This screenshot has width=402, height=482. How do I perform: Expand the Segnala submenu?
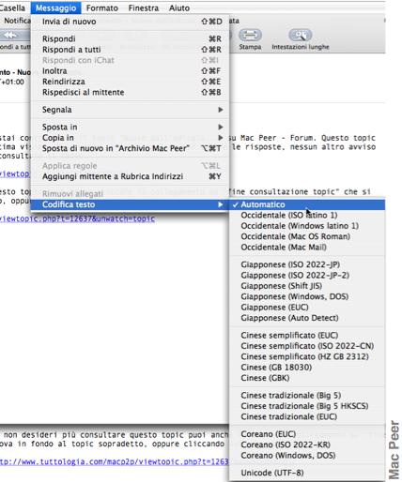[130, 110]
